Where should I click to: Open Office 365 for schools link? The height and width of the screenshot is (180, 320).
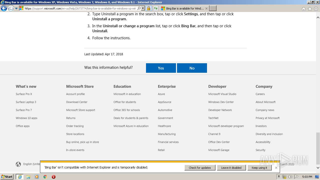coord(127,110)
